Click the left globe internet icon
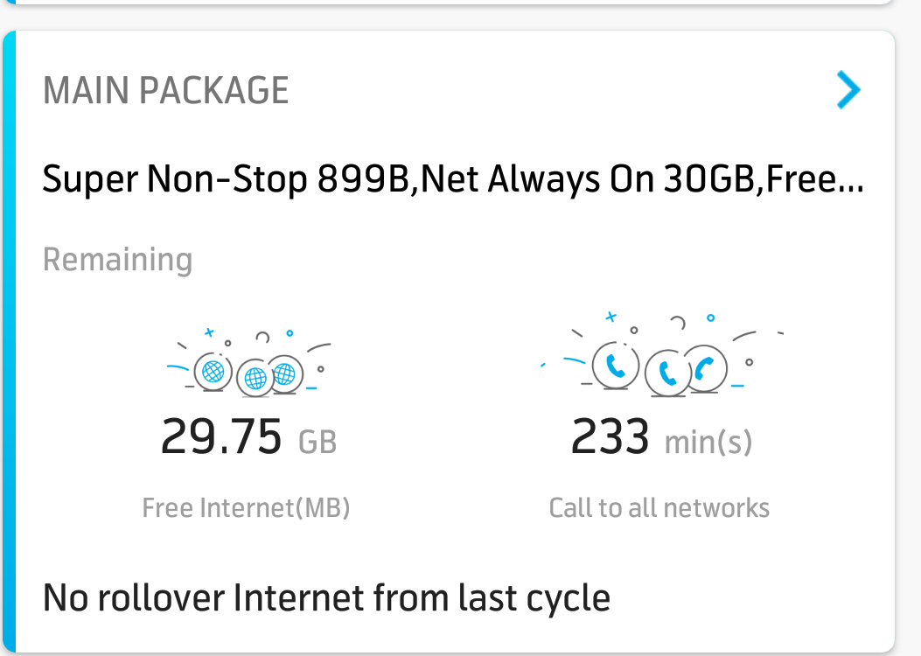Viewport: 921px width, 656px height. point(213,373)
